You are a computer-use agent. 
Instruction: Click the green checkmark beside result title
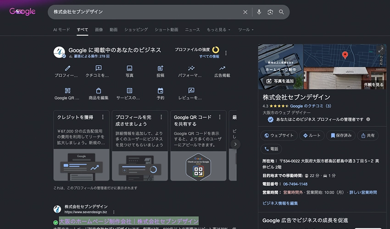point(56,223)
